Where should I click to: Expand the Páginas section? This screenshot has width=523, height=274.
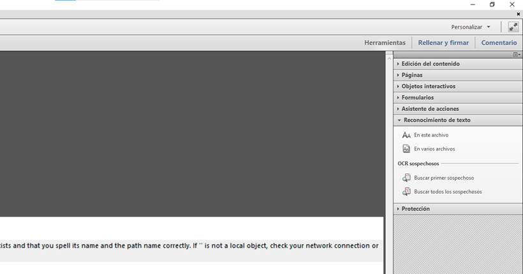point(411,75)
